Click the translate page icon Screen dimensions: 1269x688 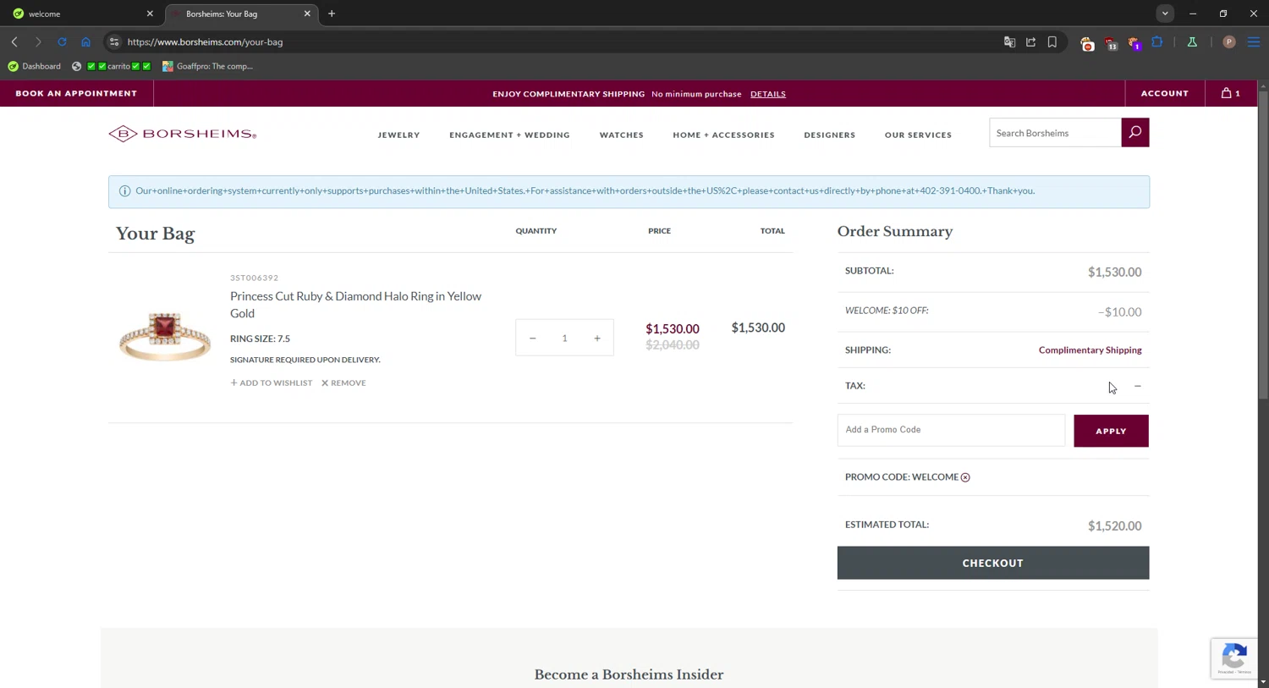[1009, 41]
